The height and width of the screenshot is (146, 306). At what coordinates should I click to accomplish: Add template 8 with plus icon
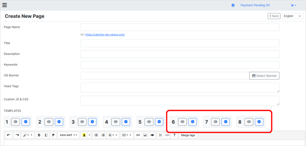tap(259, 122)
